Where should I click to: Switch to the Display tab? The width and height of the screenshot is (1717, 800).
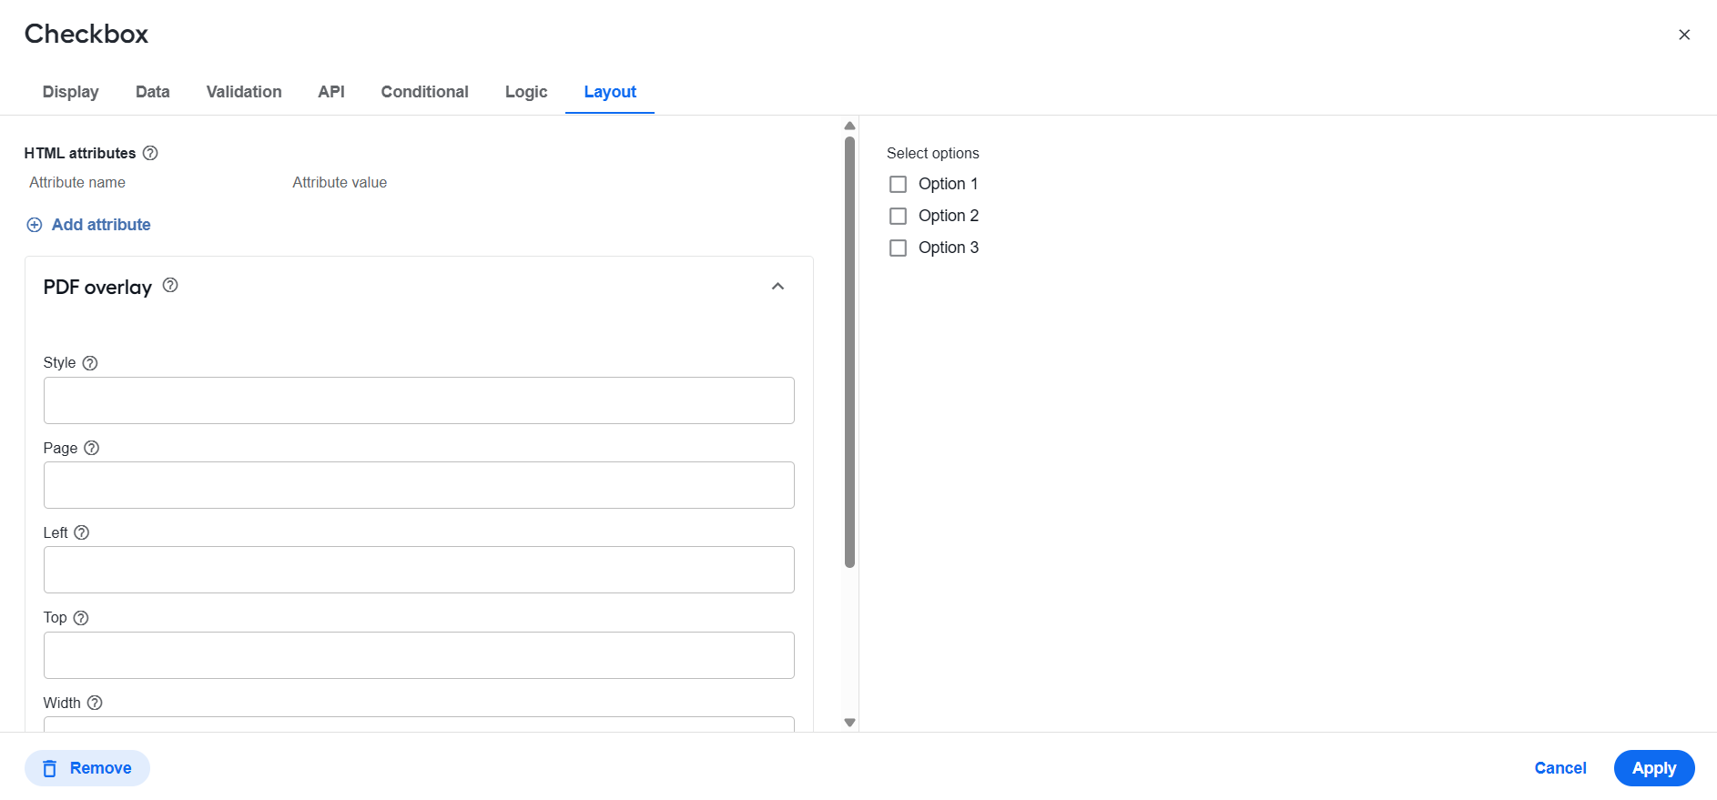[71, 92]
